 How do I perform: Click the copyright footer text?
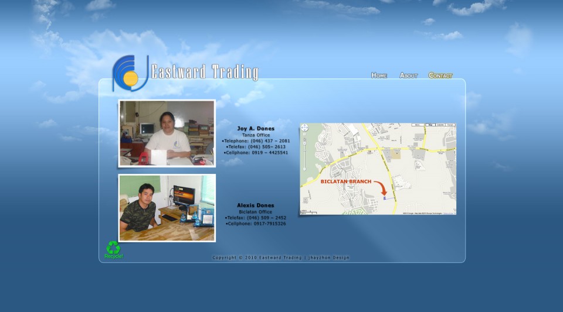coord(281,258)
